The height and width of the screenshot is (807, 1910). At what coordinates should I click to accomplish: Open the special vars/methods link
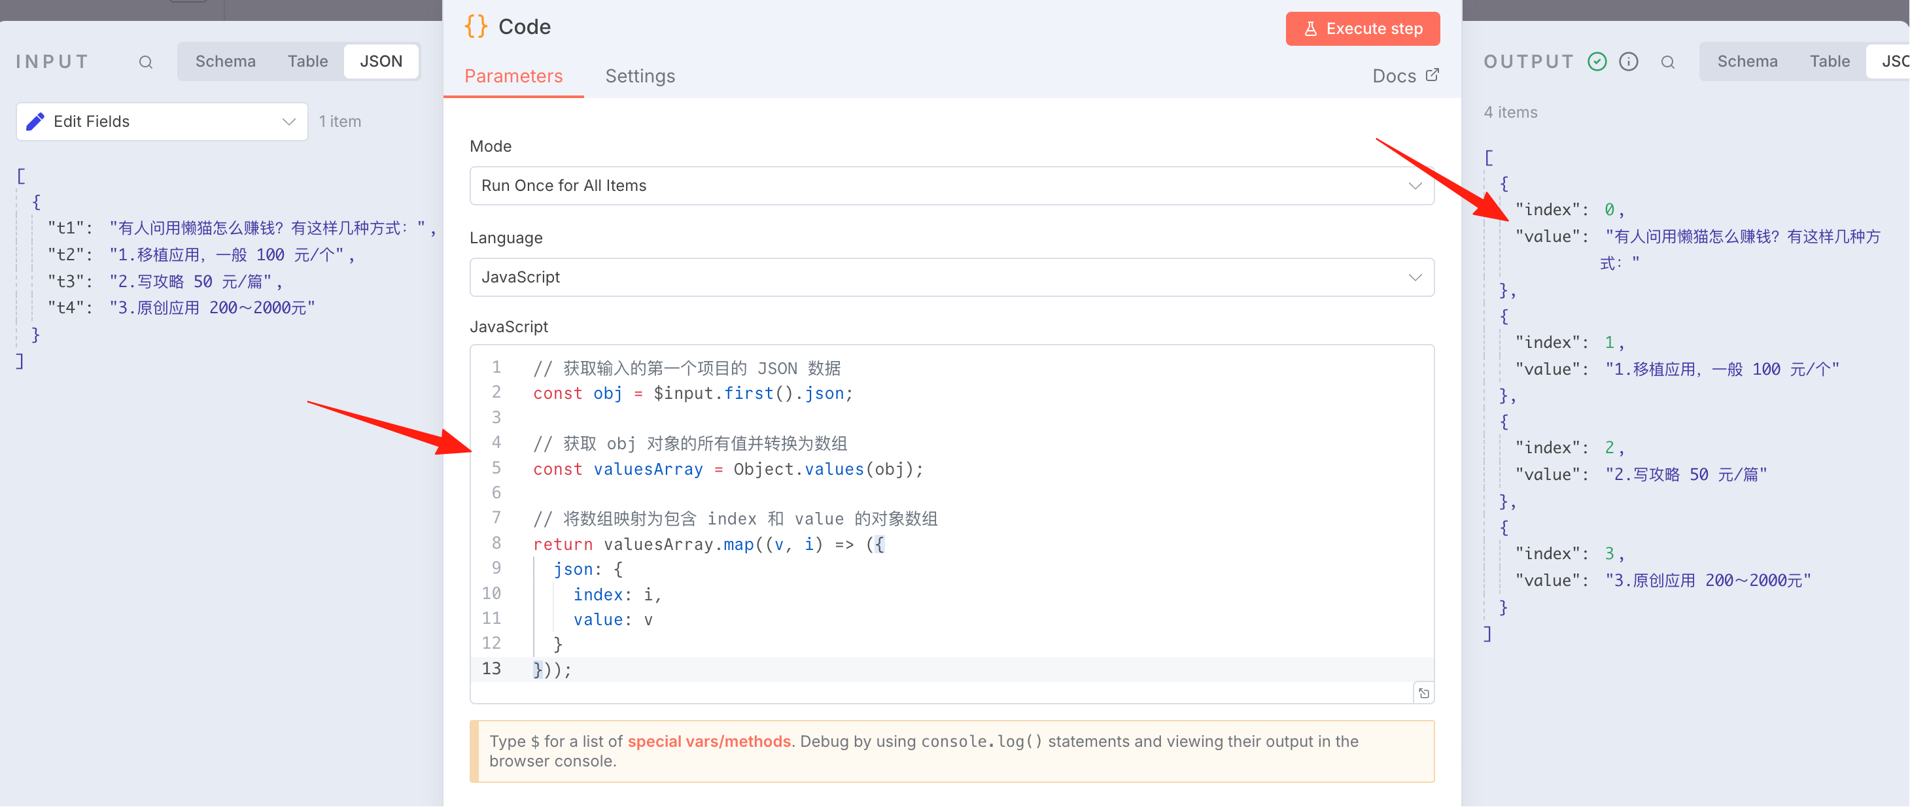[x=709, y=741]
